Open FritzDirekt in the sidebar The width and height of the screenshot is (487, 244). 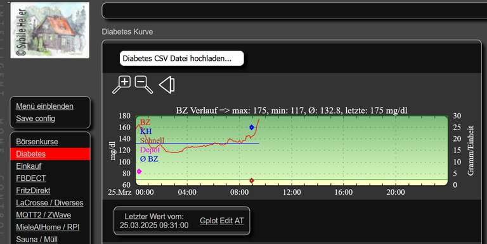[33, 190]
